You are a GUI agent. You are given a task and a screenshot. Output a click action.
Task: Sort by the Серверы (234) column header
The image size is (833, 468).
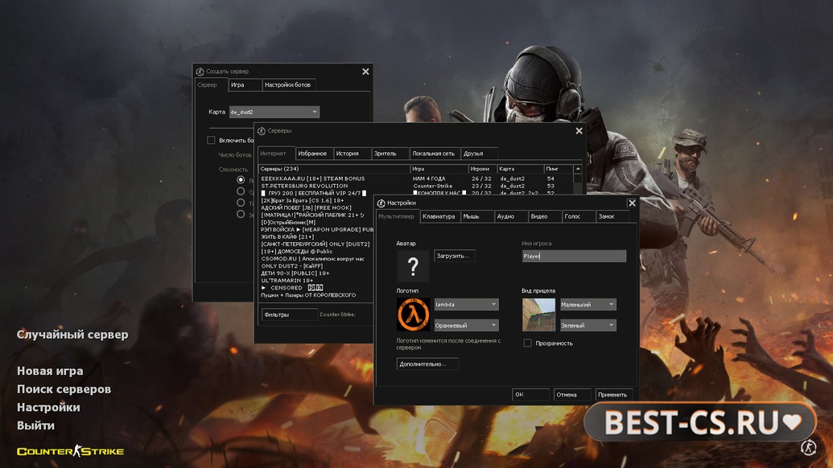[x=334, y=169]
